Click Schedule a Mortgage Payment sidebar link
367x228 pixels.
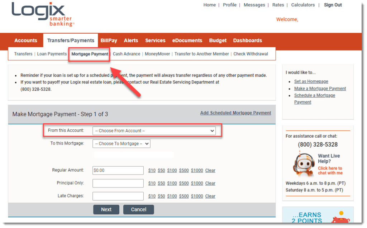(314, 99)
